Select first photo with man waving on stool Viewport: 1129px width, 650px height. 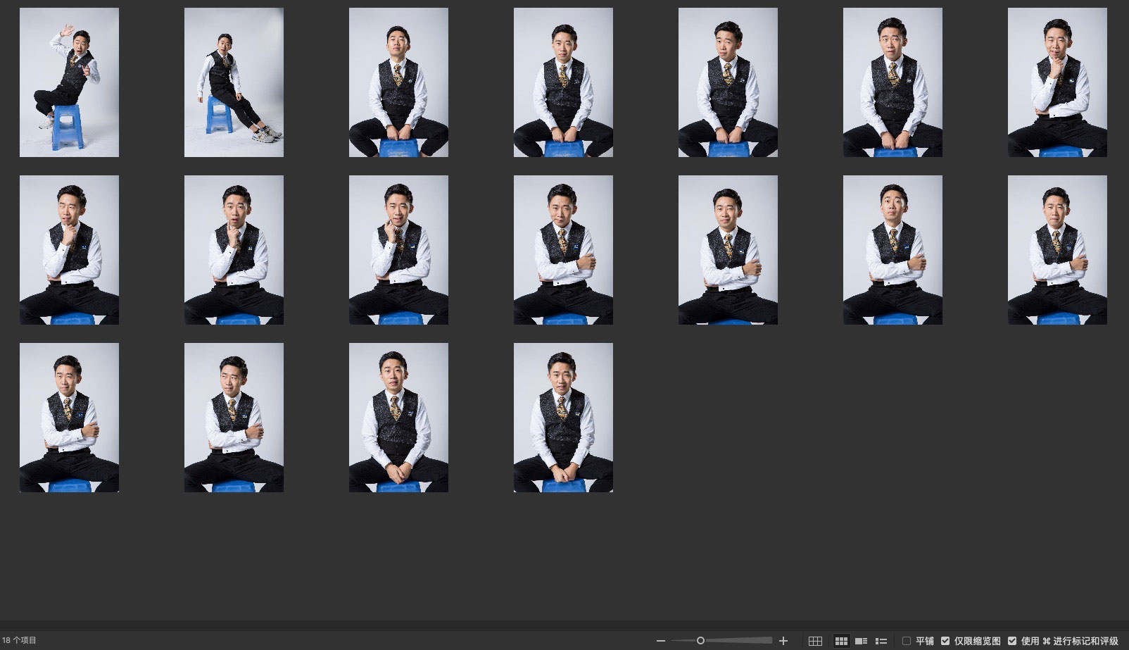69,82
